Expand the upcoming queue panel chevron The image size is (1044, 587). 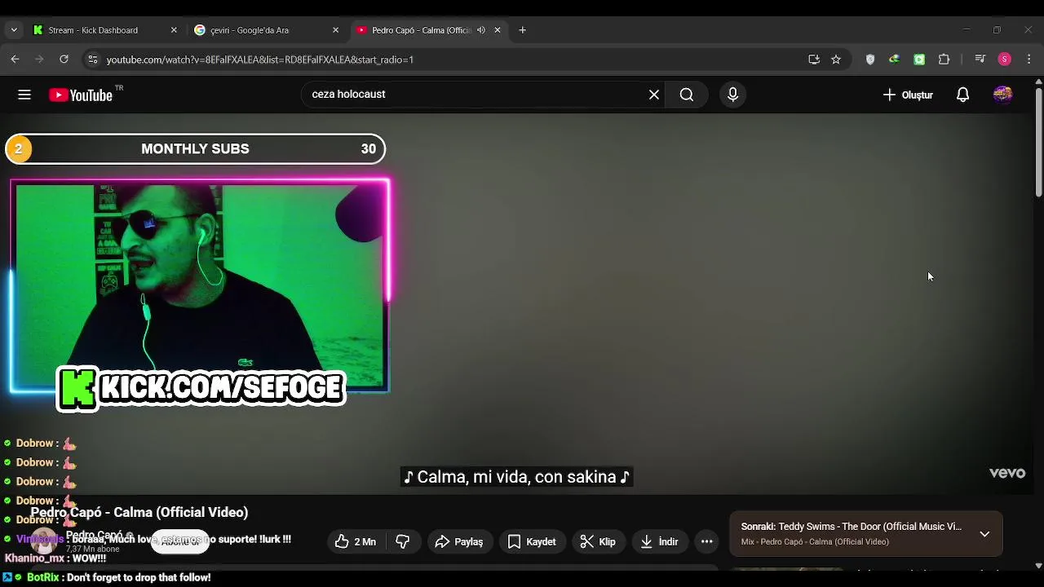tap(984, 535)
